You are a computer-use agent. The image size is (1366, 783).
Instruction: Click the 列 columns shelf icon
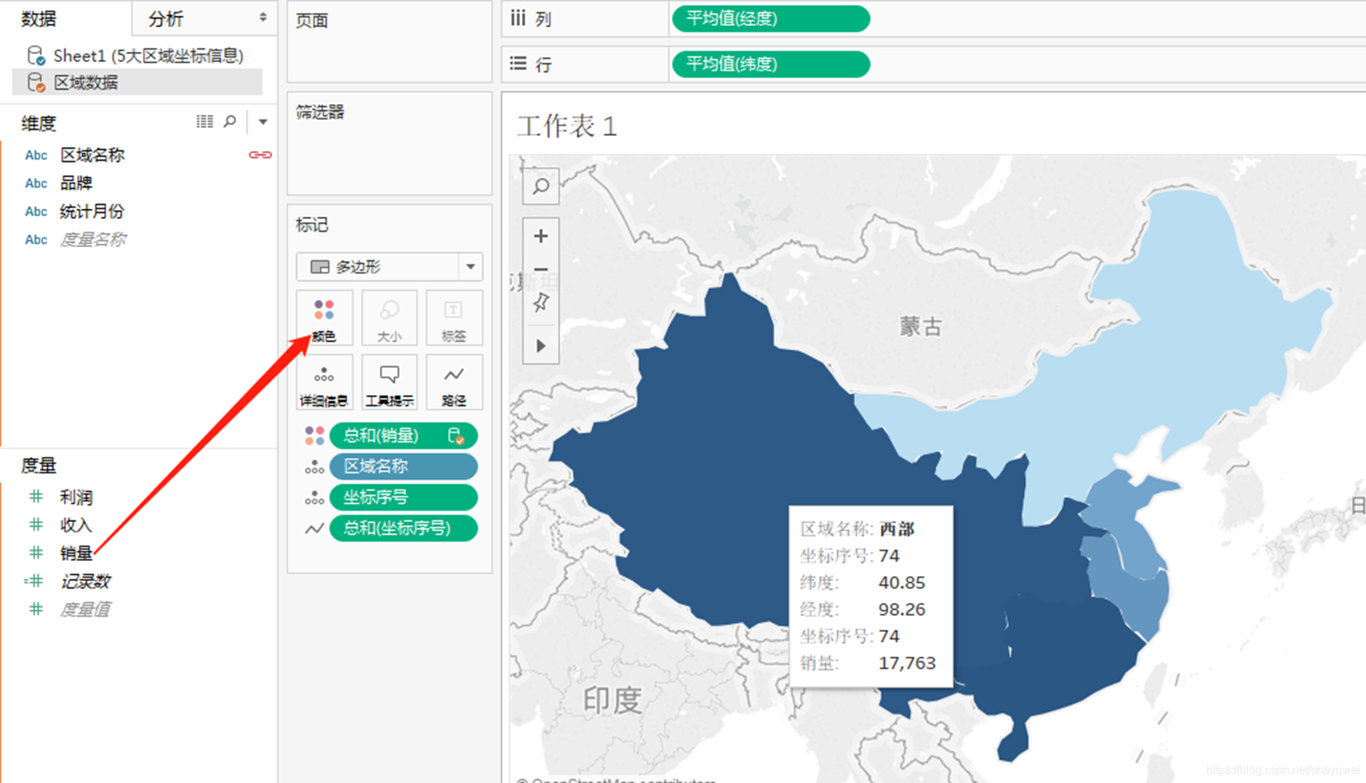tap(518, 18)
